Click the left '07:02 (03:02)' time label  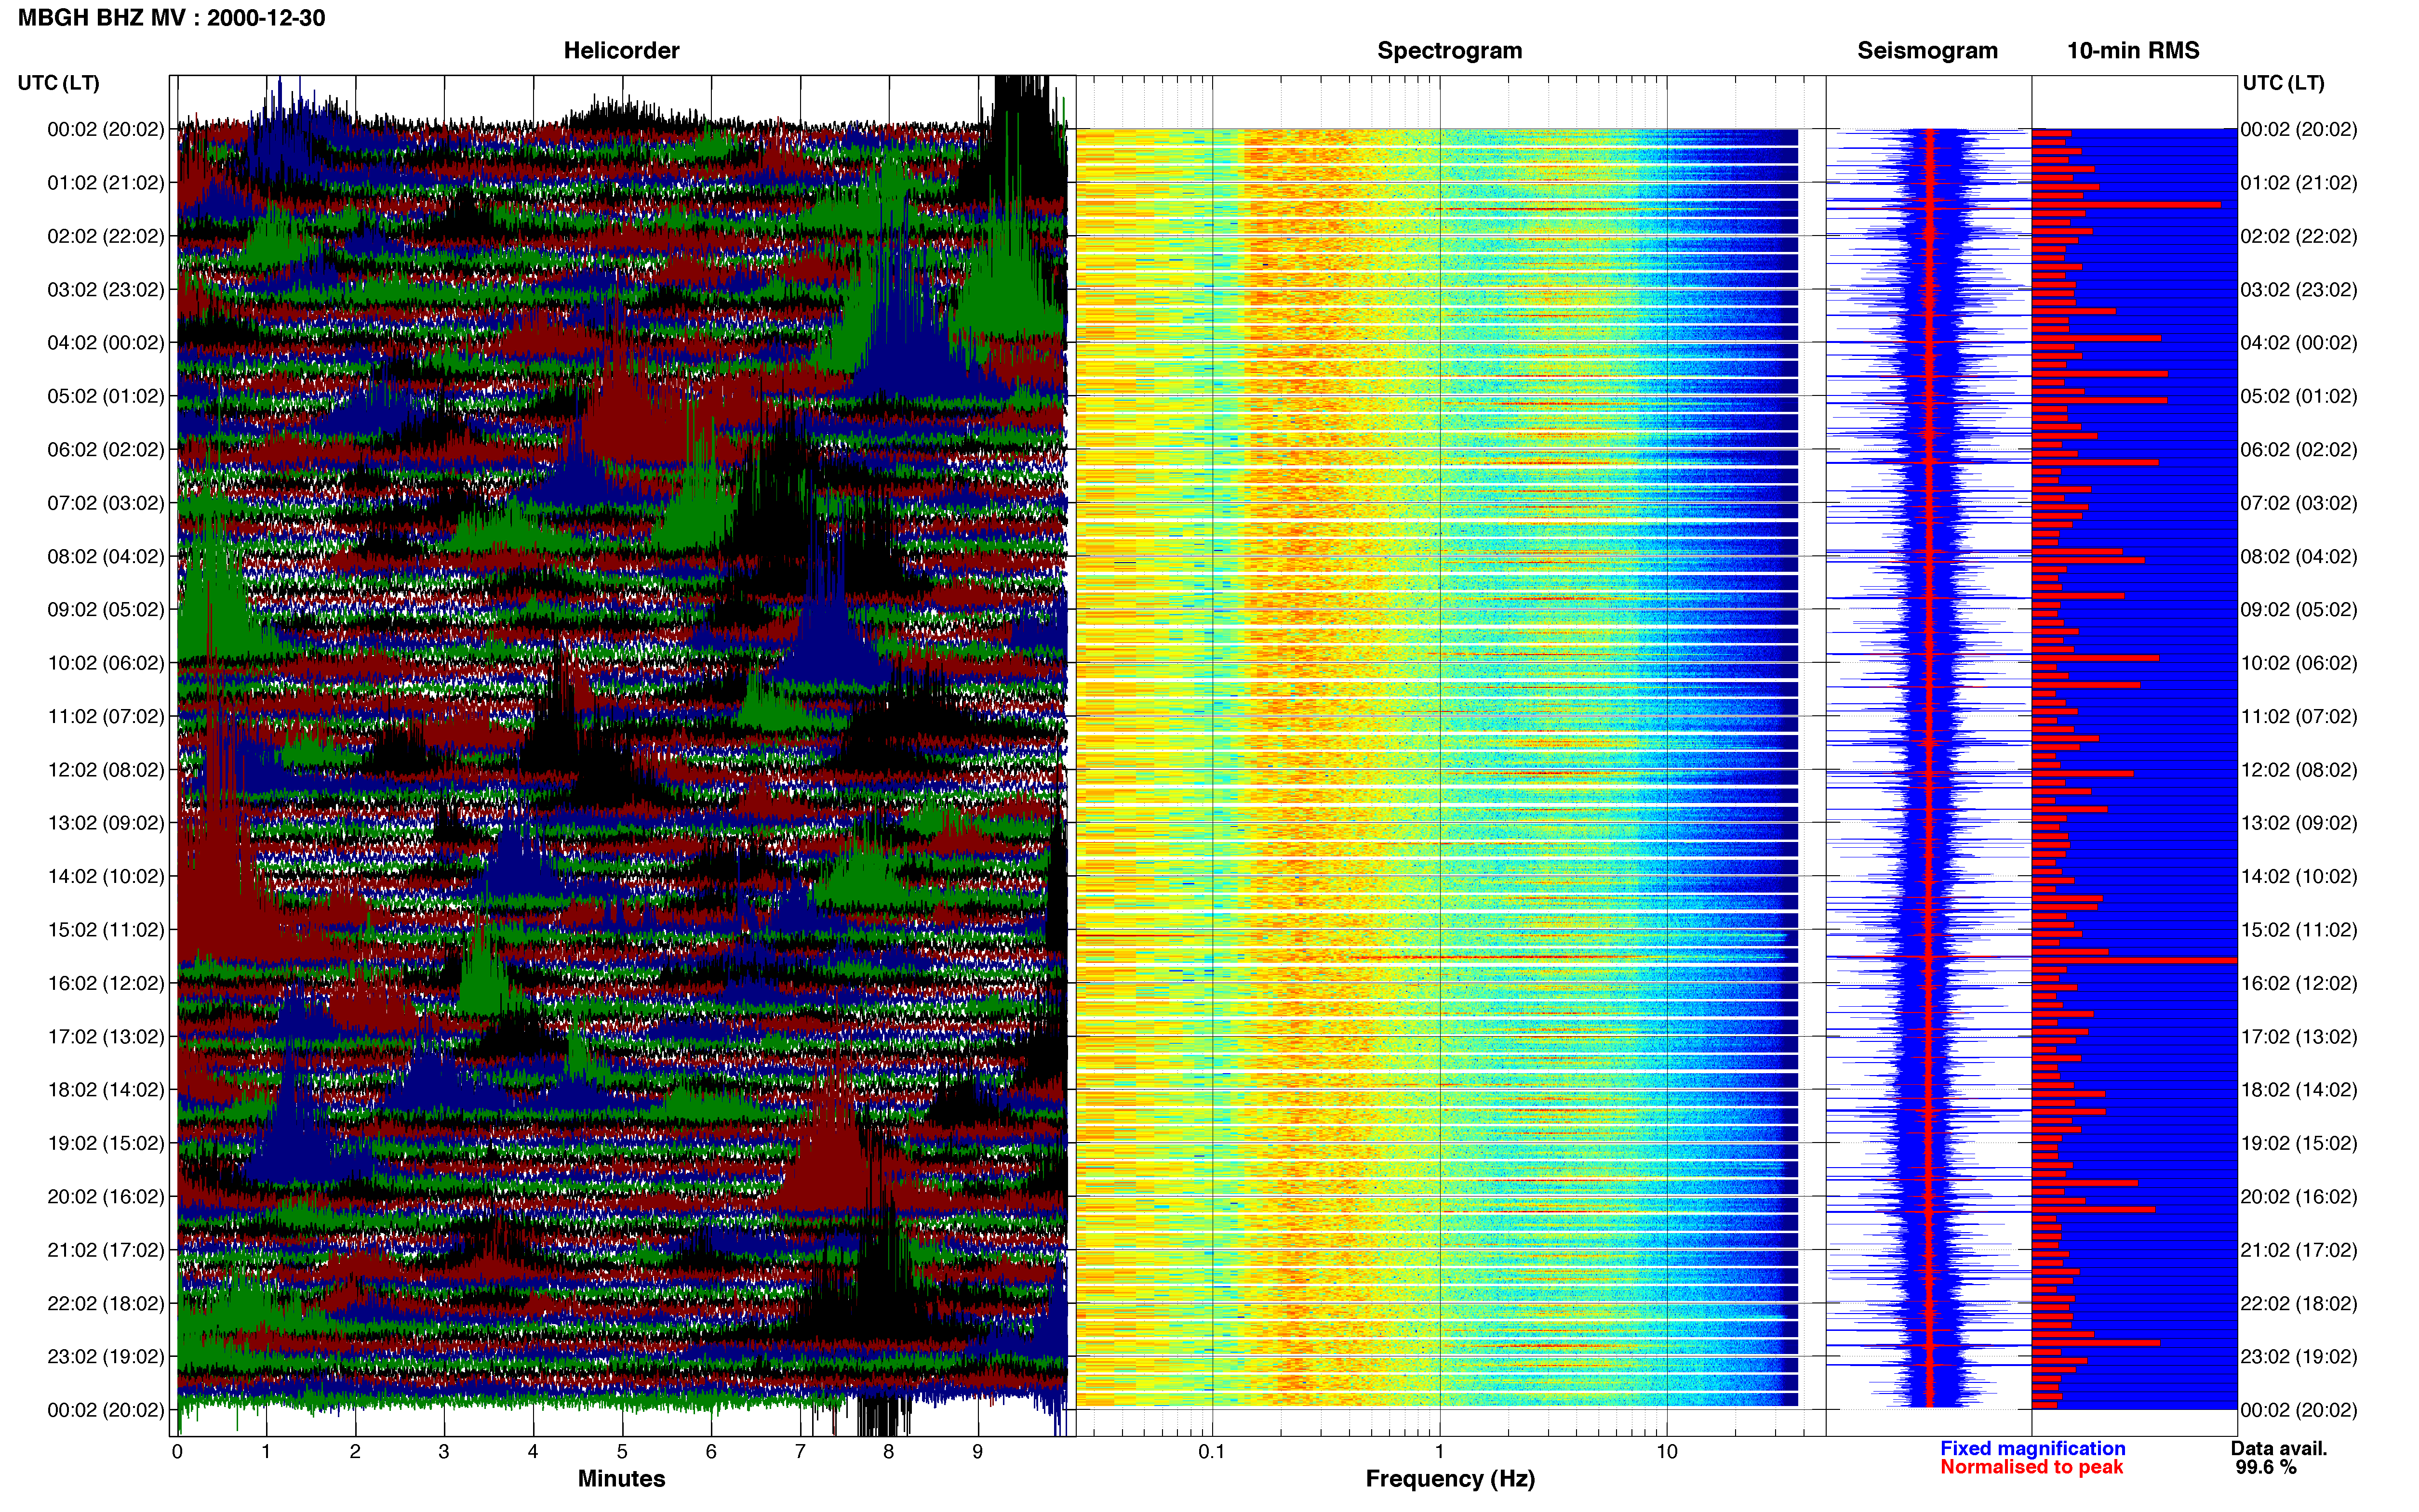106,503
